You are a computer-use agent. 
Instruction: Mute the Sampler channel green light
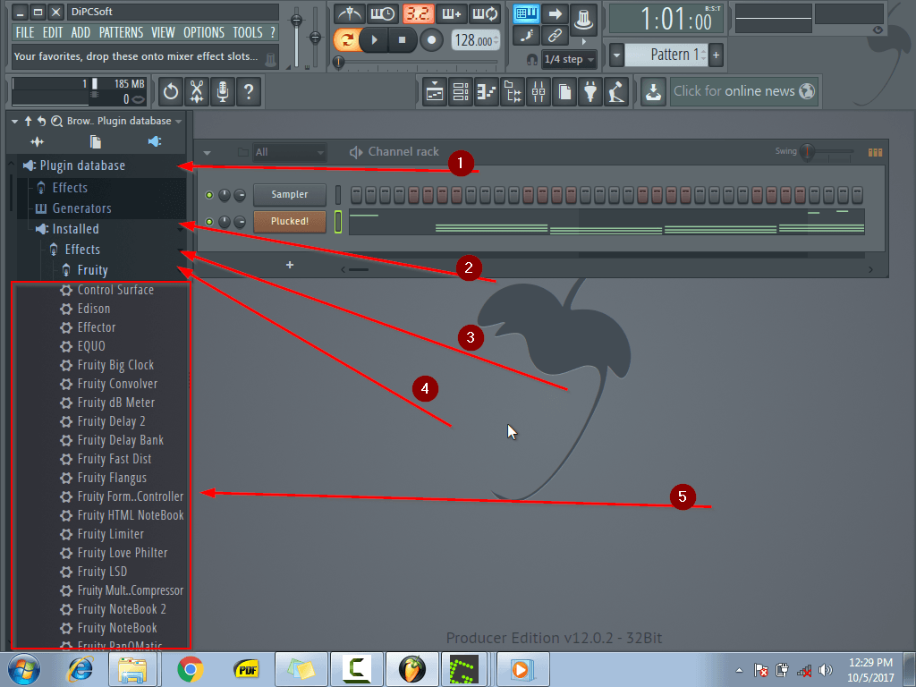pos(209,195)
